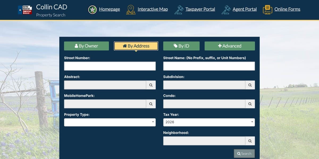Open MobileHomePark lookup magnifier button
Viewport: 319px width, 159px height.
(151, 104)
